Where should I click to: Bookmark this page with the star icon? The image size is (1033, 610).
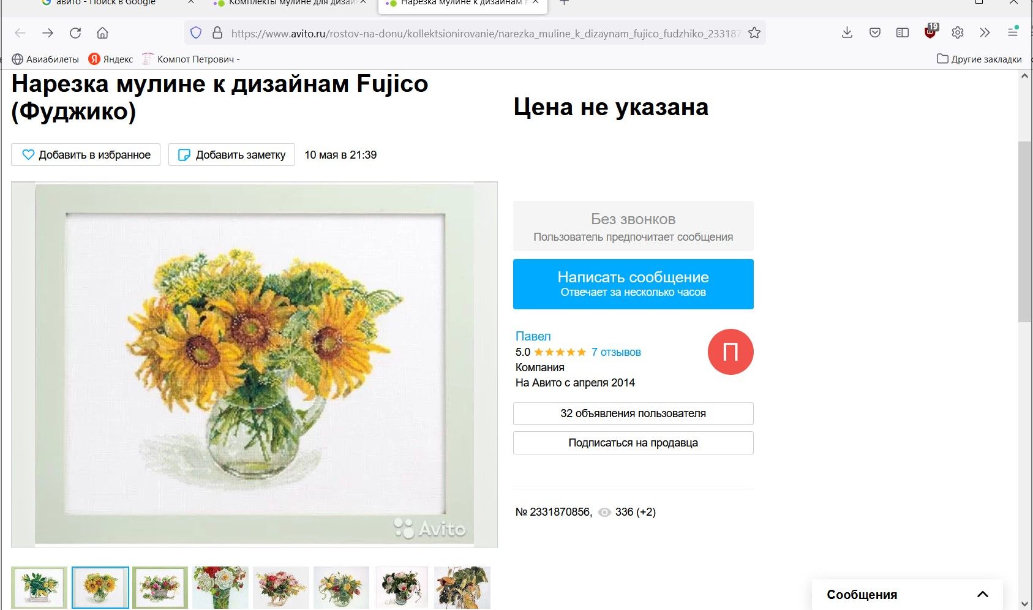click(x=754, y=33)
